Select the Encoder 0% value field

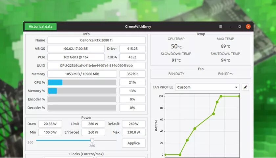[x=132, y=99]
